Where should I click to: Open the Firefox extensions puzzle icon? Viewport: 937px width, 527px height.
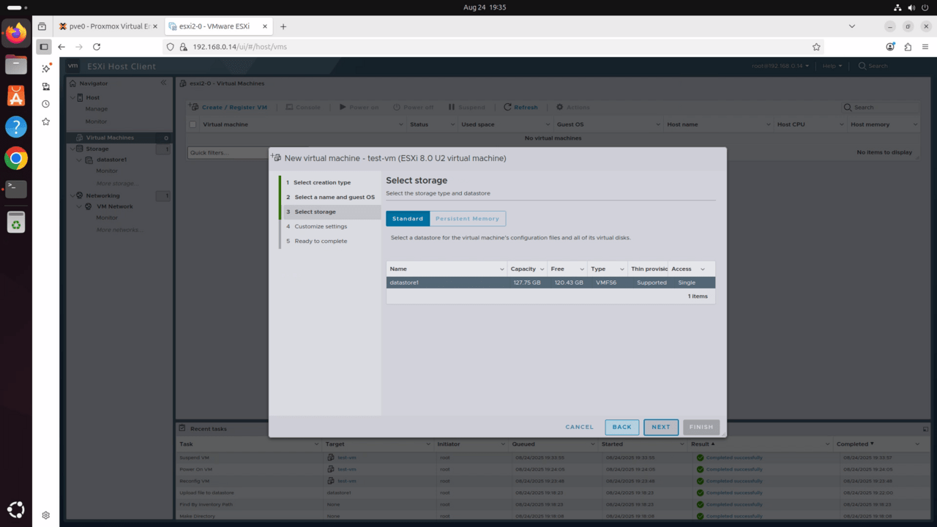coord(908,47)
